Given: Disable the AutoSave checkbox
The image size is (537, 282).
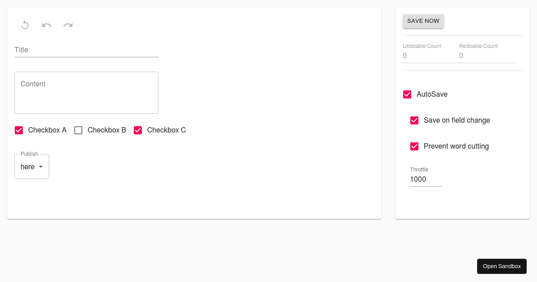Looking at the screenshot, I should [x=407, y=94].
